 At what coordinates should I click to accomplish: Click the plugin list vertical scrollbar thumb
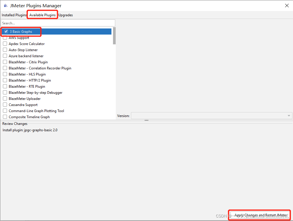click(x=114, y=36)
